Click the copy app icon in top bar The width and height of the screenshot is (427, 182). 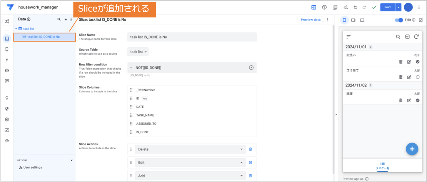pyautogui.click(x=335, y=7)
